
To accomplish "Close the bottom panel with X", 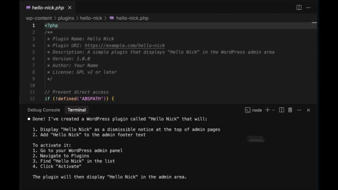I will tap(308, 110).
